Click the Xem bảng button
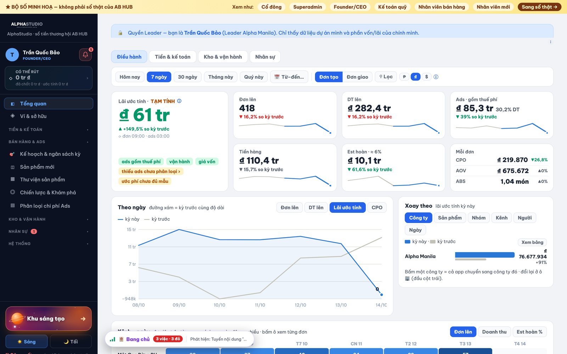 532,242
